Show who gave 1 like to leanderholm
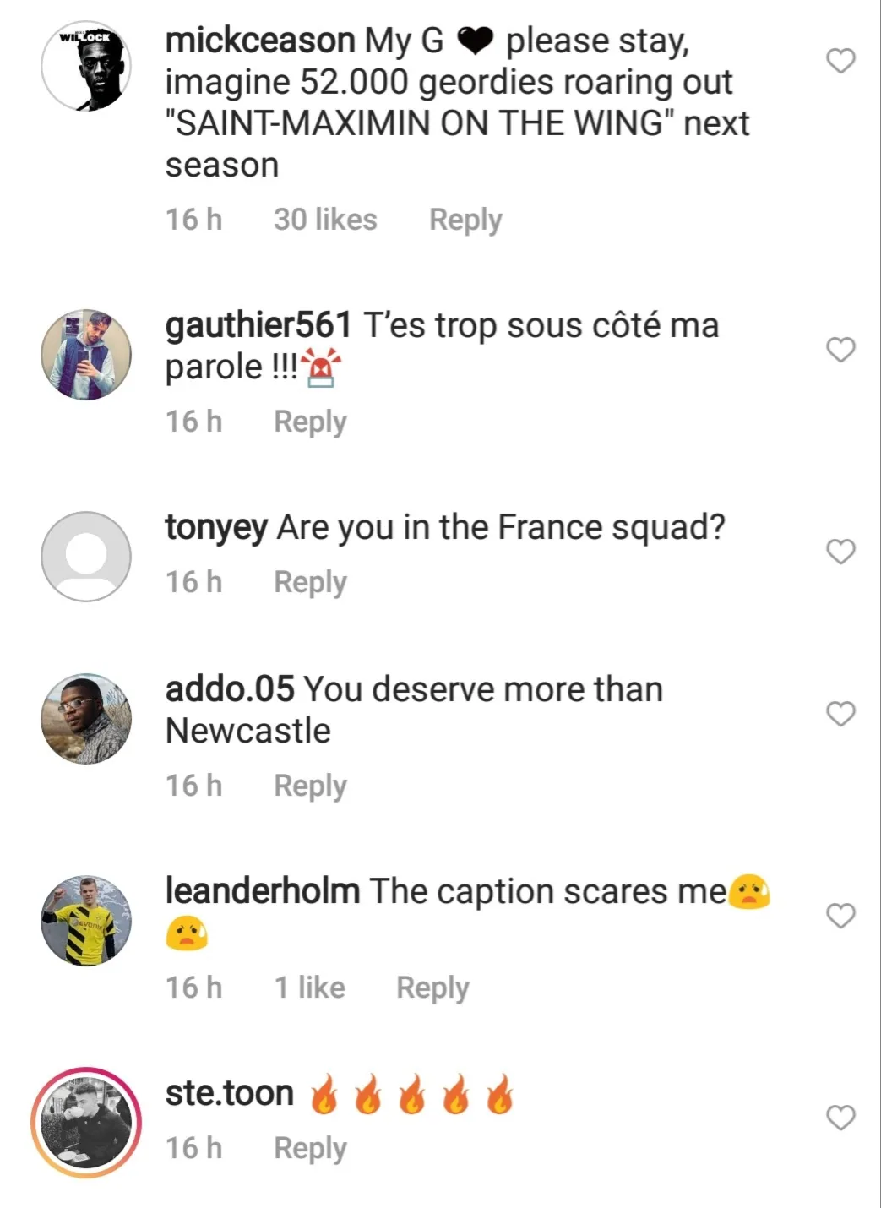The image size is (881, 1208). [x=310, y=988]
